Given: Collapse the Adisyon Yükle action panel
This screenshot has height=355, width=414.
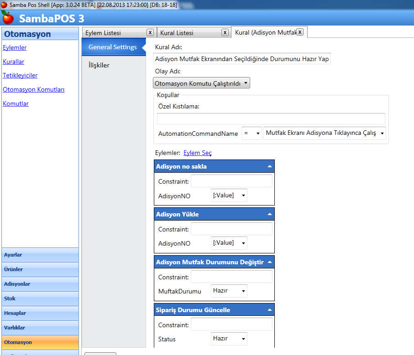Looking at the screenshot, I should [270, 215].
